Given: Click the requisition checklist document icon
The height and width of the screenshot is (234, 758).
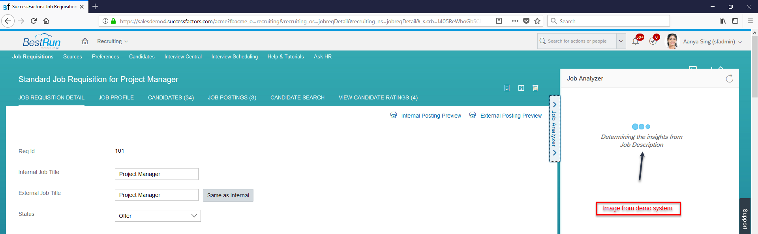Looking at the screenshot, I should [507, 88].
